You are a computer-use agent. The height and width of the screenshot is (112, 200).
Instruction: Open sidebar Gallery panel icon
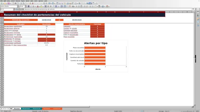pos(198,19)
